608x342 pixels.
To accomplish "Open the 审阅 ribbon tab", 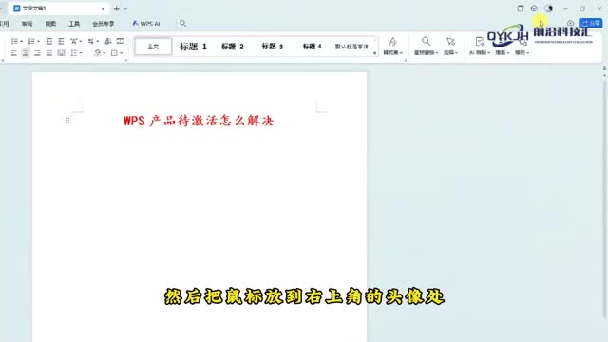I will tap(27, 24).
